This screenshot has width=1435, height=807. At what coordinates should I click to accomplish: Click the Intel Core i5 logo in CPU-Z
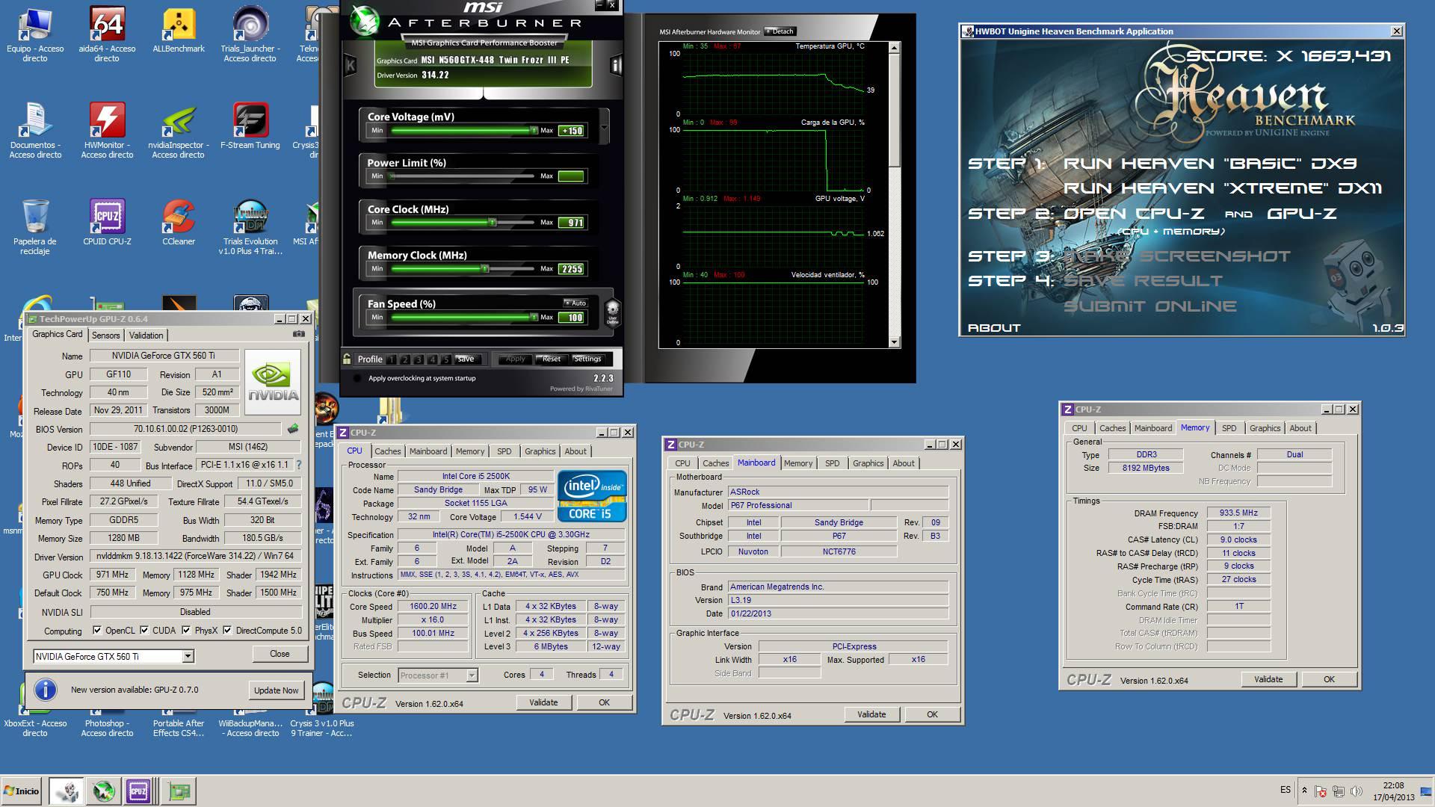click(x=592, y=495)
